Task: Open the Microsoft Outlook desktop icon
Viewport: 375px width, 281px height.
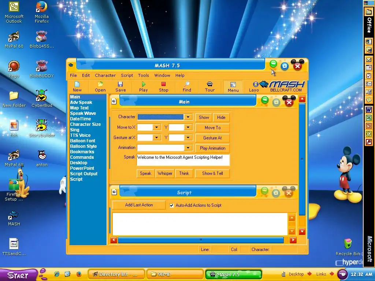Action: (14, 12)
